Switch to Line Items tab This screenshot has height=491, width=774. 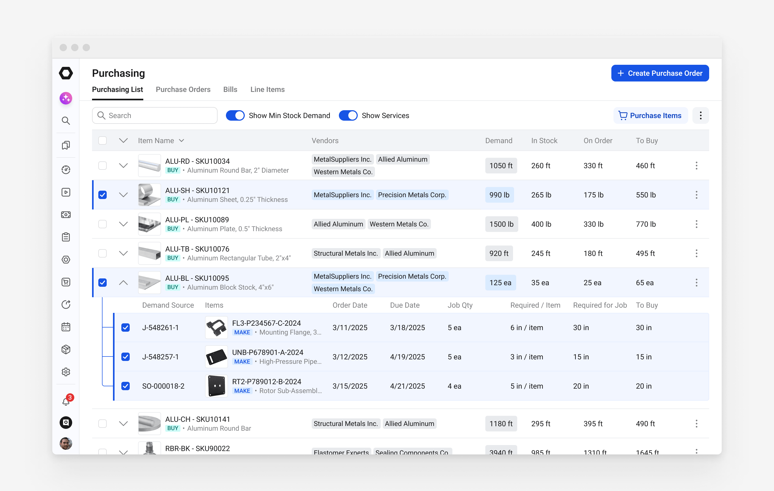(x=268, y=90)
